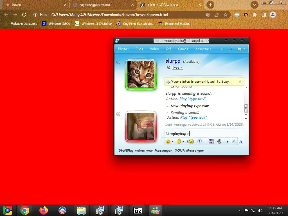Click the Messenger taskbar icon
This screenshot has width=288, height=216.
coord(156,210)
